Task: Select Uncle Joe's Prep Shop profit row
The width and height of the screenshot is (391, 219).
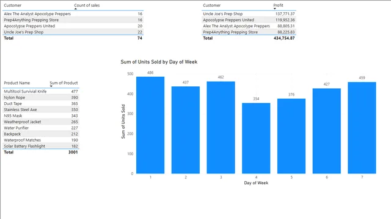Action: pos(249,14)
